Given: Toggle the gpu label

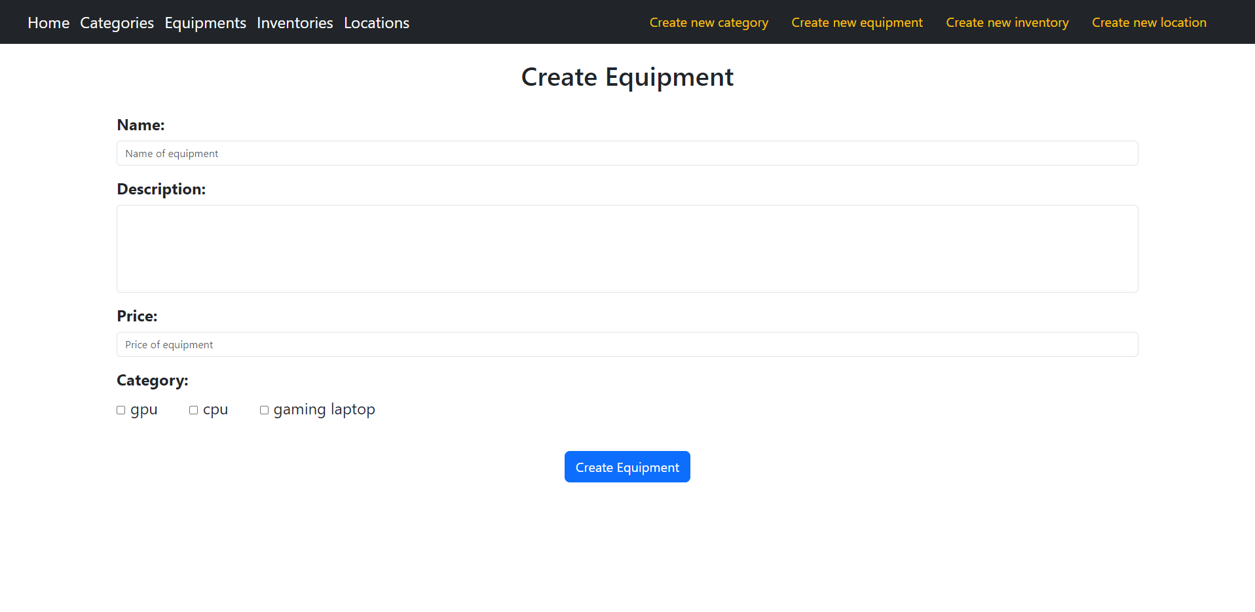Looking at the screenshot, I should [143, 409].
